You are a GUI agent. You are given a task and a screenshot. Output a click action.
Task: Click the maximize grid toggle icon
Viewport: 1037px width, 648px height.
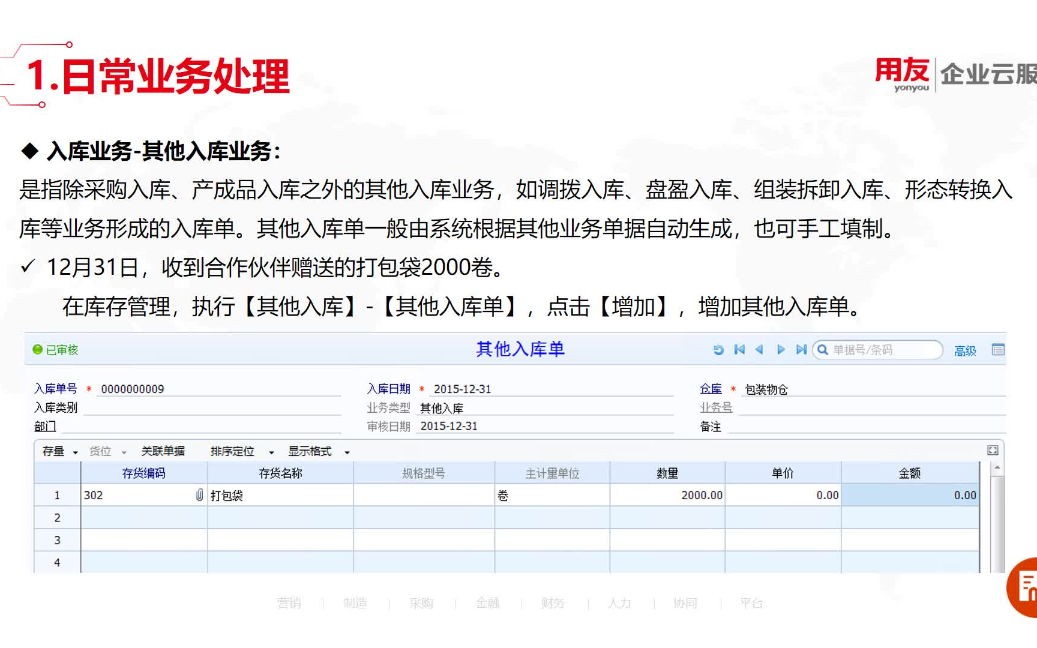coord(993,449)
